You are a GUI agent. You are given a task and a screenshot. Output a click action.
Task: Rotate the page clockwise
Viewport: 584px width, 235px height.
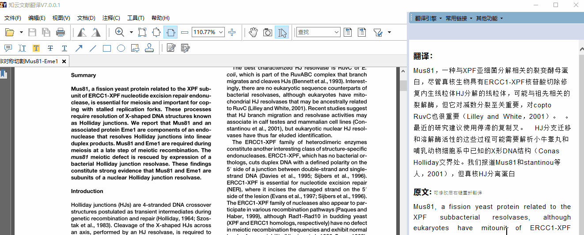point(96,32)
